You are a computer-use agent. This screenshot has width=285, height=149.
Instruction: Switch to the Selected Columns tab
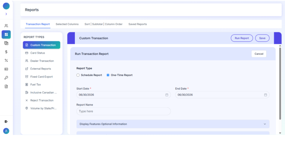[67, 24]
